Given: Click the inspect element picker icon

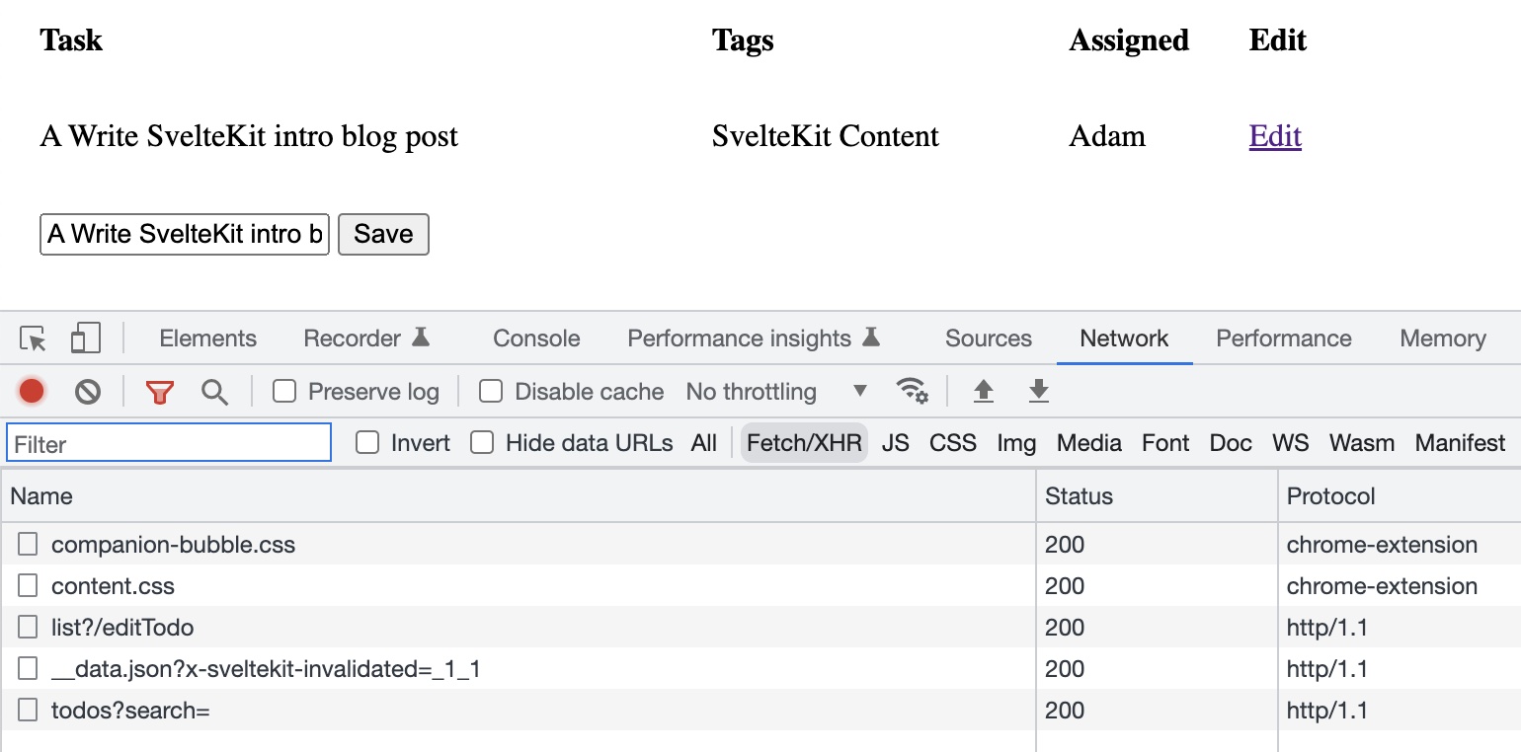Looking at the screenshot, I should pos(33,339).
